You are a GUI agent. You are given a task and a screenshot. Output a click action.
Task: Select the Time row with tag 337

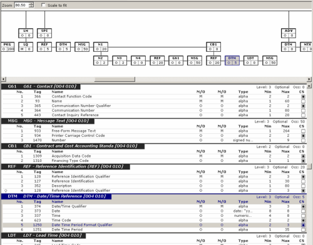point(154,216)
